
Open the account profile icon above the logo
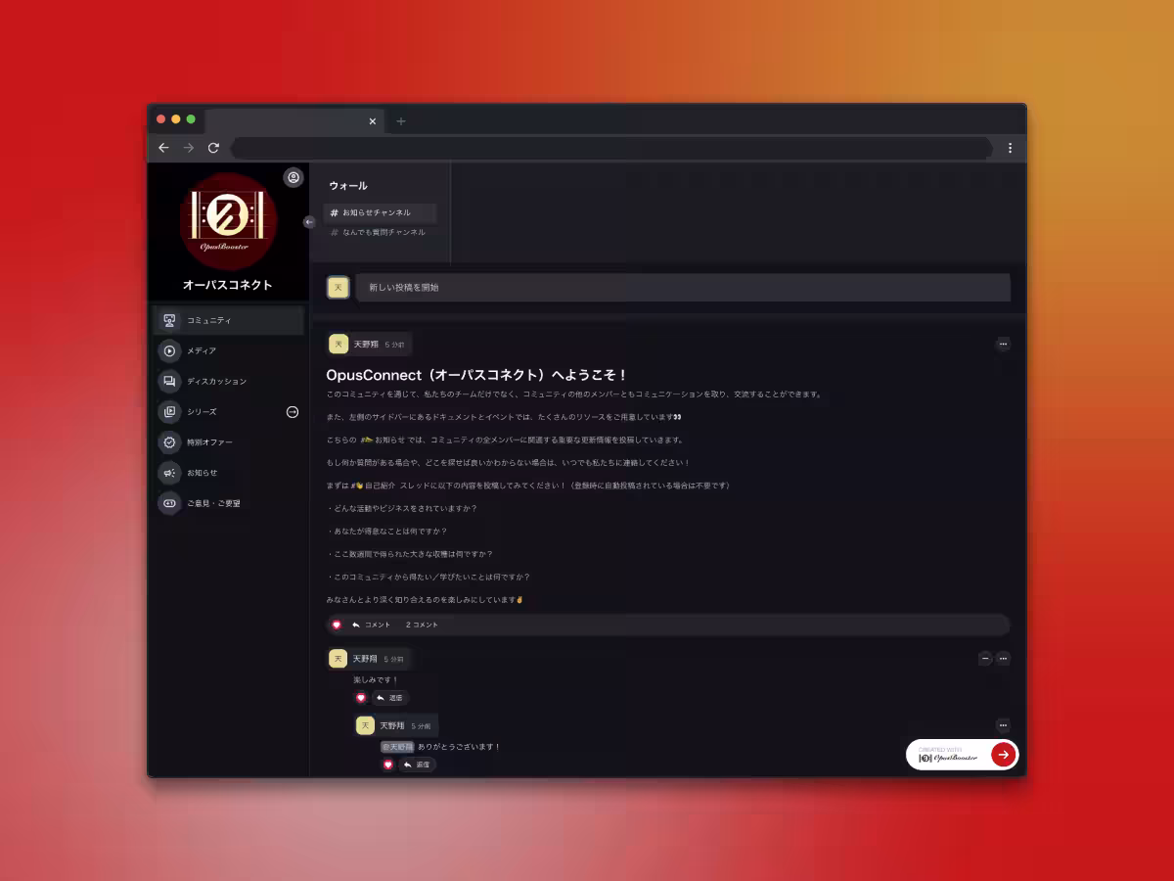point(293,177)
